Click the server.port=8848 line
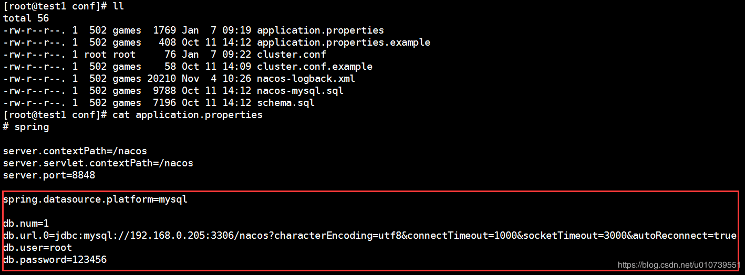 49,175
